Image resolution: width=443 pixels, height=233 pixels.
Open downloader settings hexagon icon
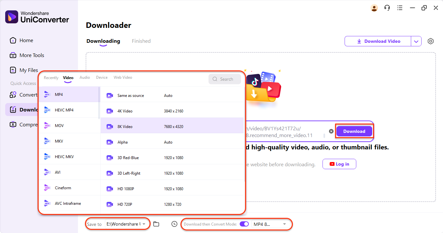pyautogui.click(x=431, y=41)
